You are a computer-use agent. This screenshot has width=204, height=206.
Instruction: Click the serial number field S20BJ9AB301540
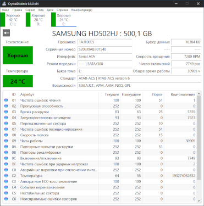coord(105,49)
